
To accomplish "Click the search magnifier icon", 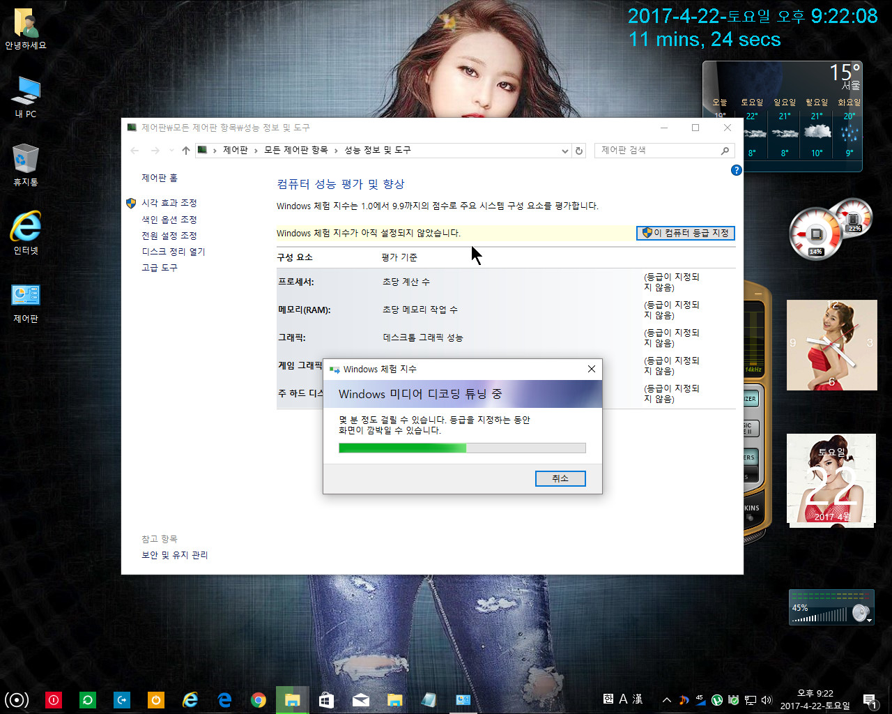I will tap(725, 151).
